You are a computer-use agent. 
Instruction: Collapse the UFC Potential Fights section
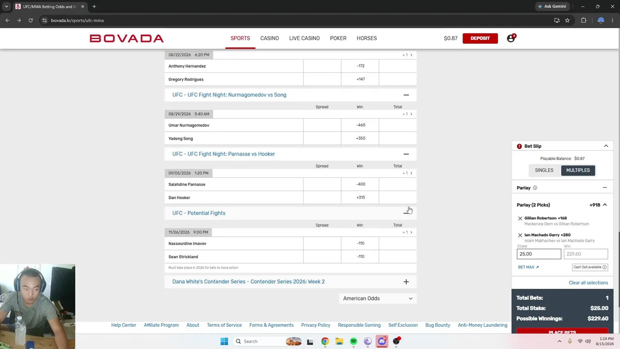click(406, 213)
